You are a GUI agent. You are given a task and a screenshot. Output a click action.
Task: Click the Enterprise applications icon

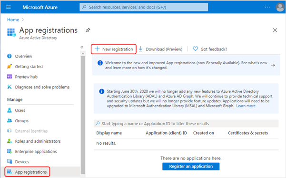[x=10, y=151]
